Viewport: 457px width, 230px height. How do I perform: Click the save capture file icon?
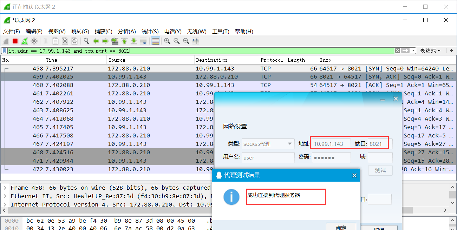pyautogui.click(x=55, y=41)
